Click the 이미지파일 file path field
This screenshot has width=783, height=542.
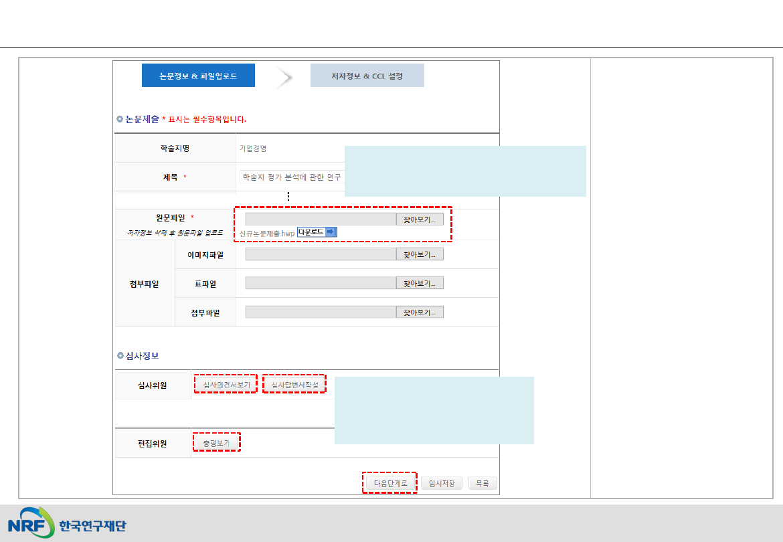click(x=321, y=254)
